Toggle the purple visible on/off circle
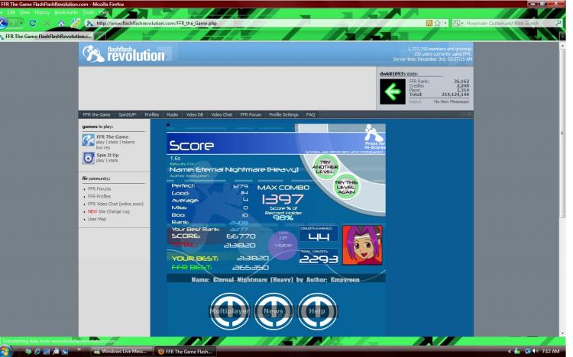The image size is (573, 357). pos(283,245)
